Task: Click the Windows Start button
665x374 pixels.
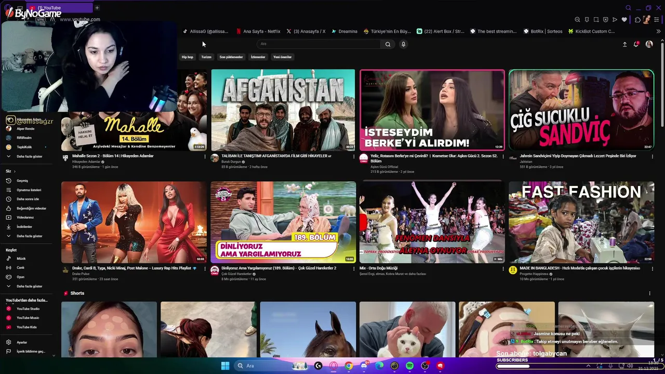Action: 225,366
